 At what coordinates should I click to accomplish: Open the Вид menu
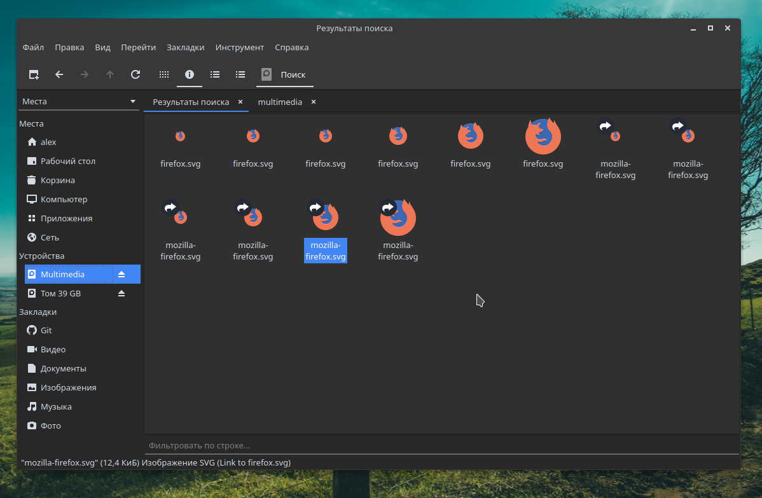(102, 47)
